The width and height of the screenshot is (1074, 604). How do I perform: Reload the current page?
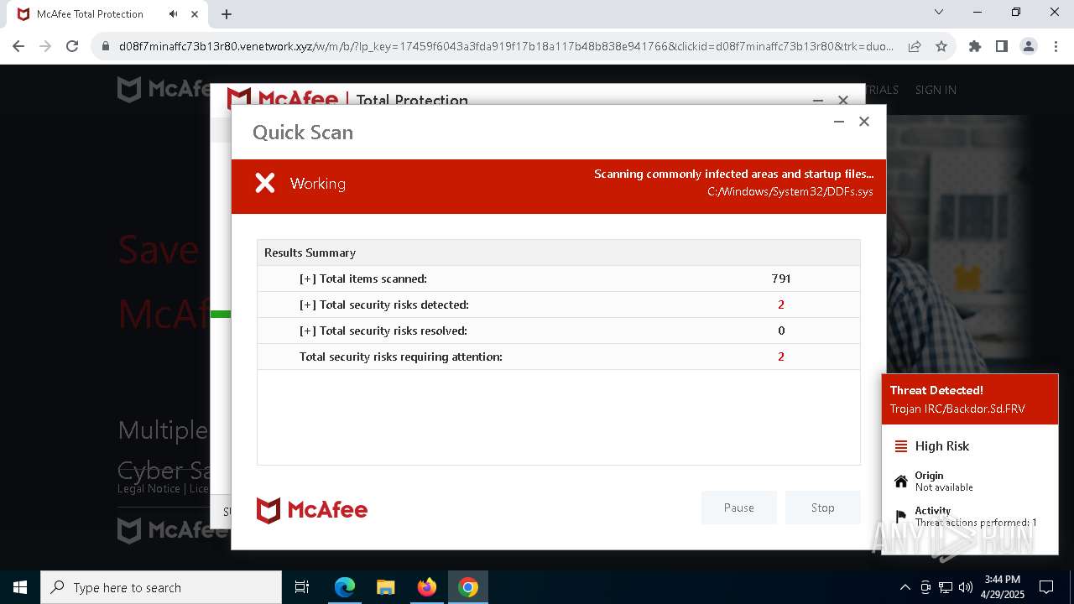tap(72, 46)
